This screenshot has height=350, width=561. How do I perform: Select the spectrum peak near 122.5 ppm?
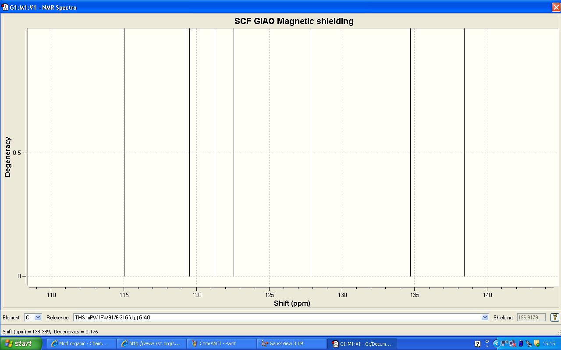(234, 152)
